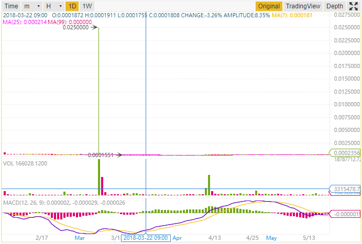The width and height of the screenshot is (362, 244).
Task: Switch to the Original chart tab
Action: coord(269,6)
